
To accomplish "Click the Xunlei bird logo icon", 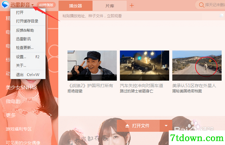I will tap(5, 4).
